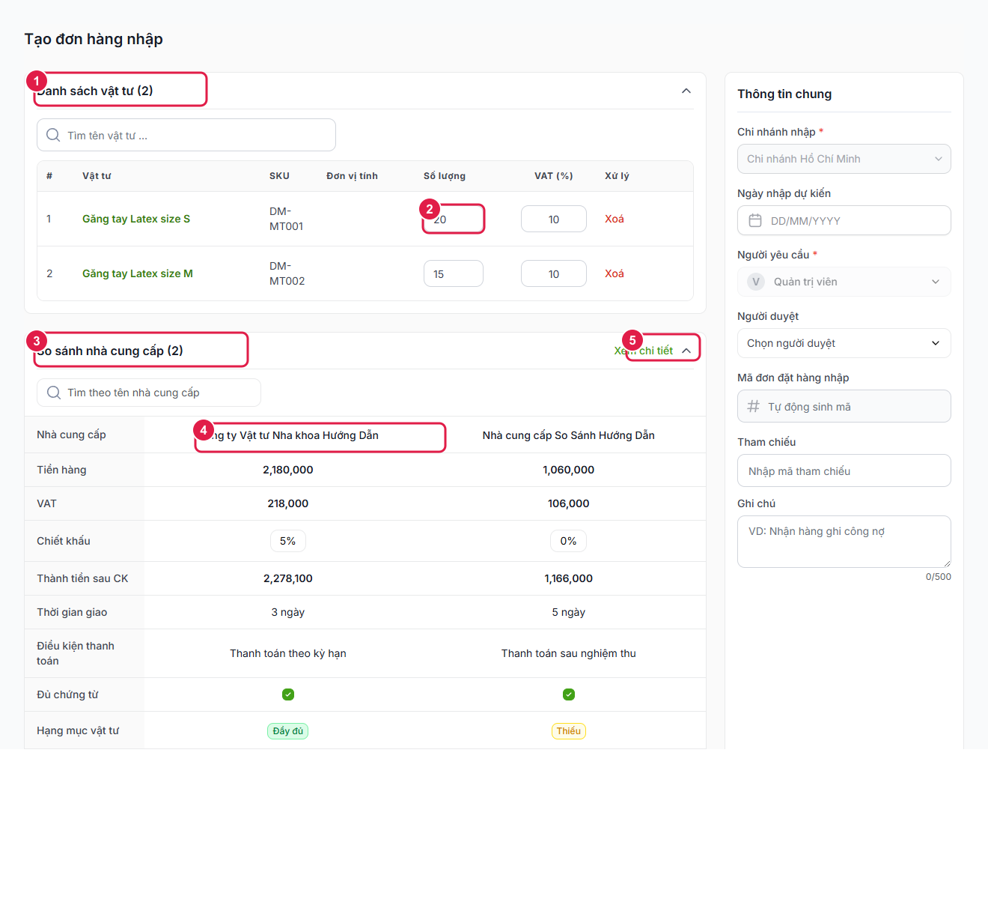Click the 3 ngày delivery time cell
Screen dimensions: 988x911
point(288,612)
